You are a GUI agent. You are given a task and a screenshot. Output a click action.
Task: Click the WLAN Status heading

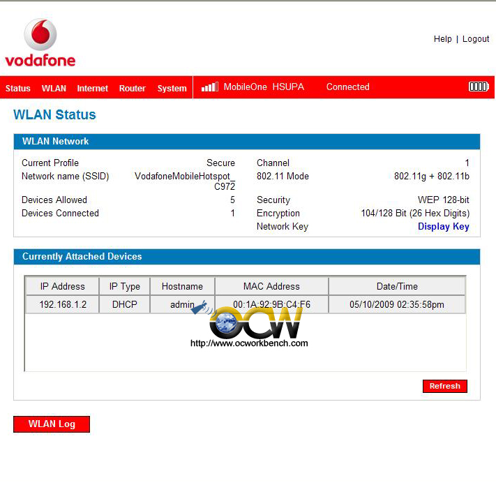click(54, 114)
